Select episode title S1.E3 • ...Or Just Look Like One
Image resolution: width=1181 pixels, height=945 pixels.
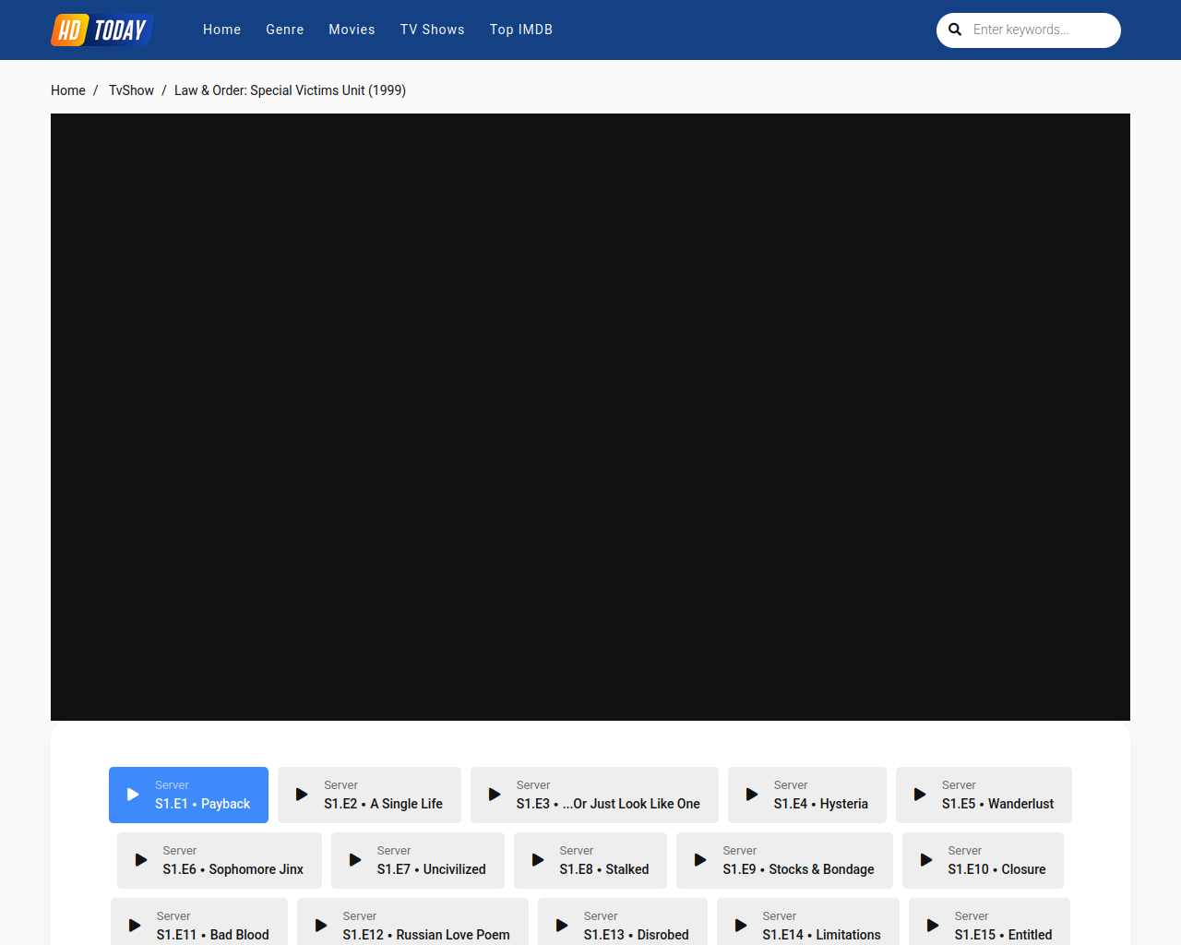[x=608, y=804]
